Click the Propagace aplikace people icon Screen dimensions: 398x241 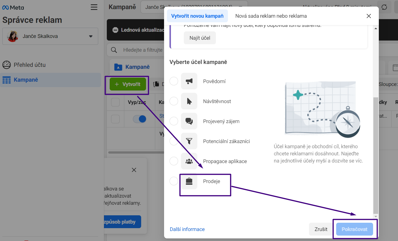pos(189,161)
